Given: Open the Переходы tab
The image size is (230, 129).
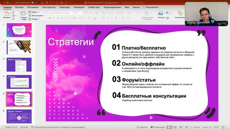Looking at the screenshot, I should tap(65, 7).
